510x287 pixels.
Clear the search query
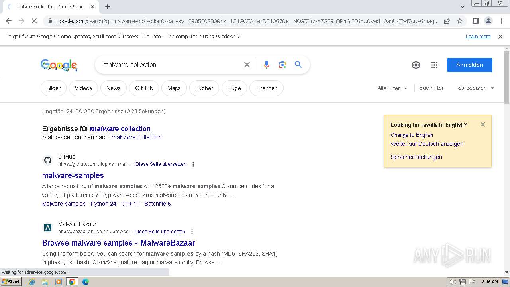pos(247,65)
